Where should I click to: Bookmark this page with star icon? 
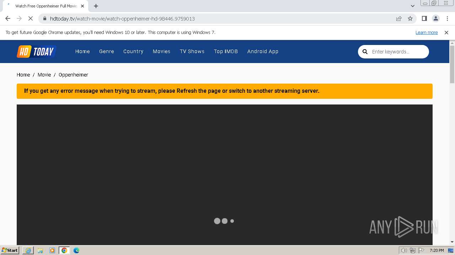point(410,18)
